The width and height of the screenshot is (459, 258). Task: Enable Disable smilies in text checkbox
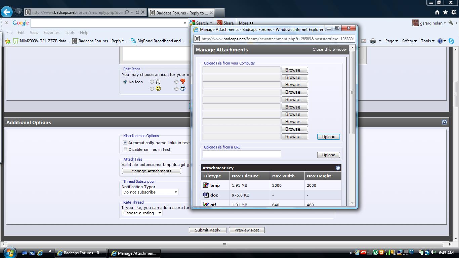[125, 149]
